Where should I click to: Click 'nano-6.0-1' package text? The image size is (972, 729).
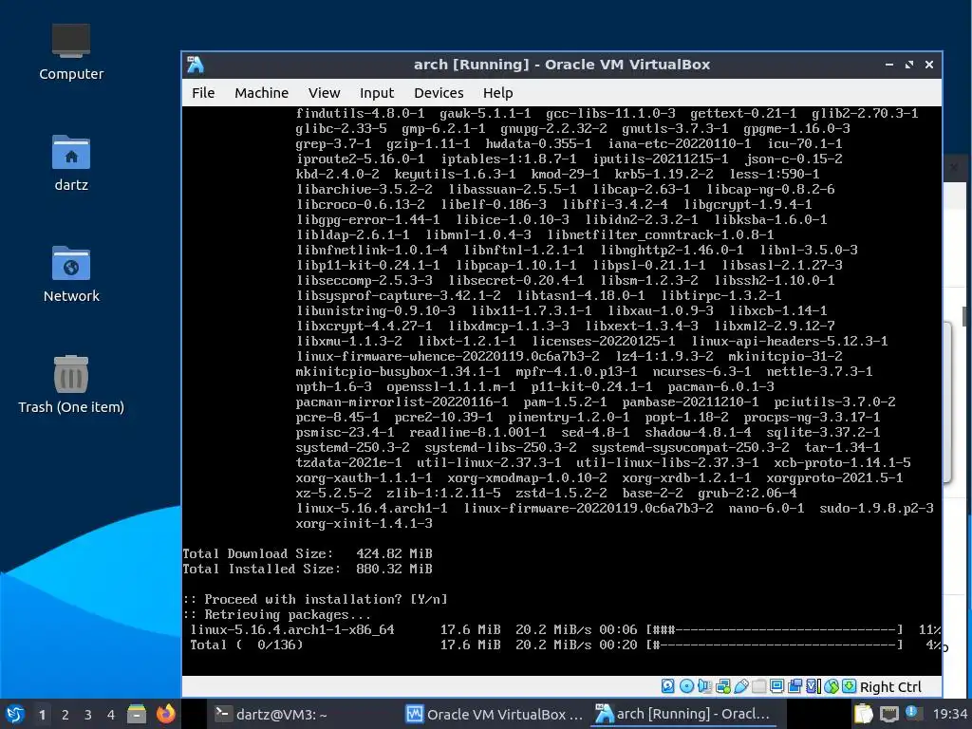(766, 509)
